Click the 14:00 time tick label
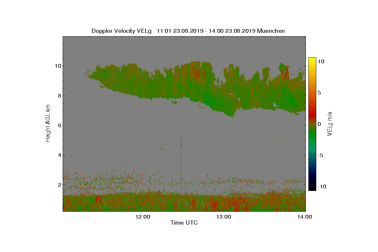The width and height of the screenshot is (378, 252). tap(305, 217)
